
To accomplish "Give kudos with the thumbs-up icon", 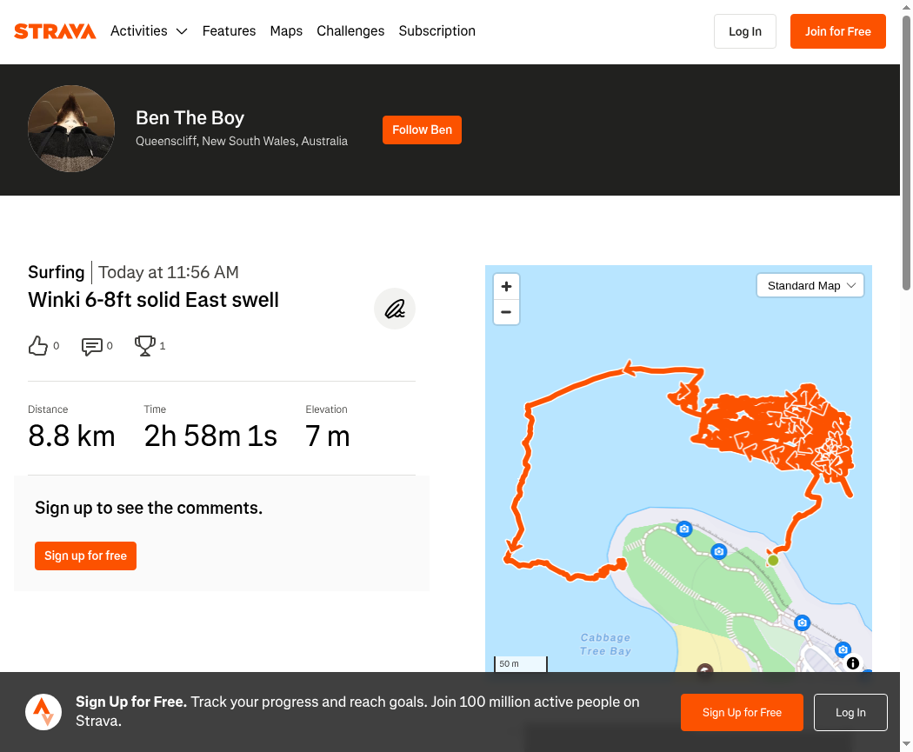I will click(38, 346).
